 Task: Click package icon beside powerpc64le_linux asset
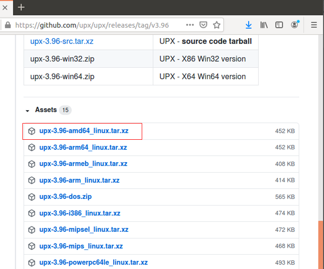(31, 263)
